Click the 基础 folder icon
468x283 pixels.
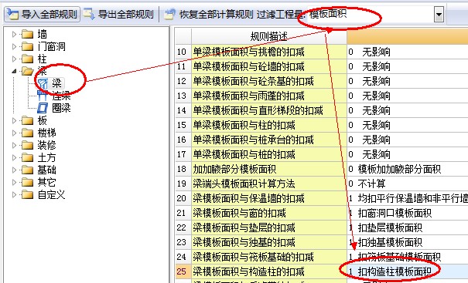point(27,170)
